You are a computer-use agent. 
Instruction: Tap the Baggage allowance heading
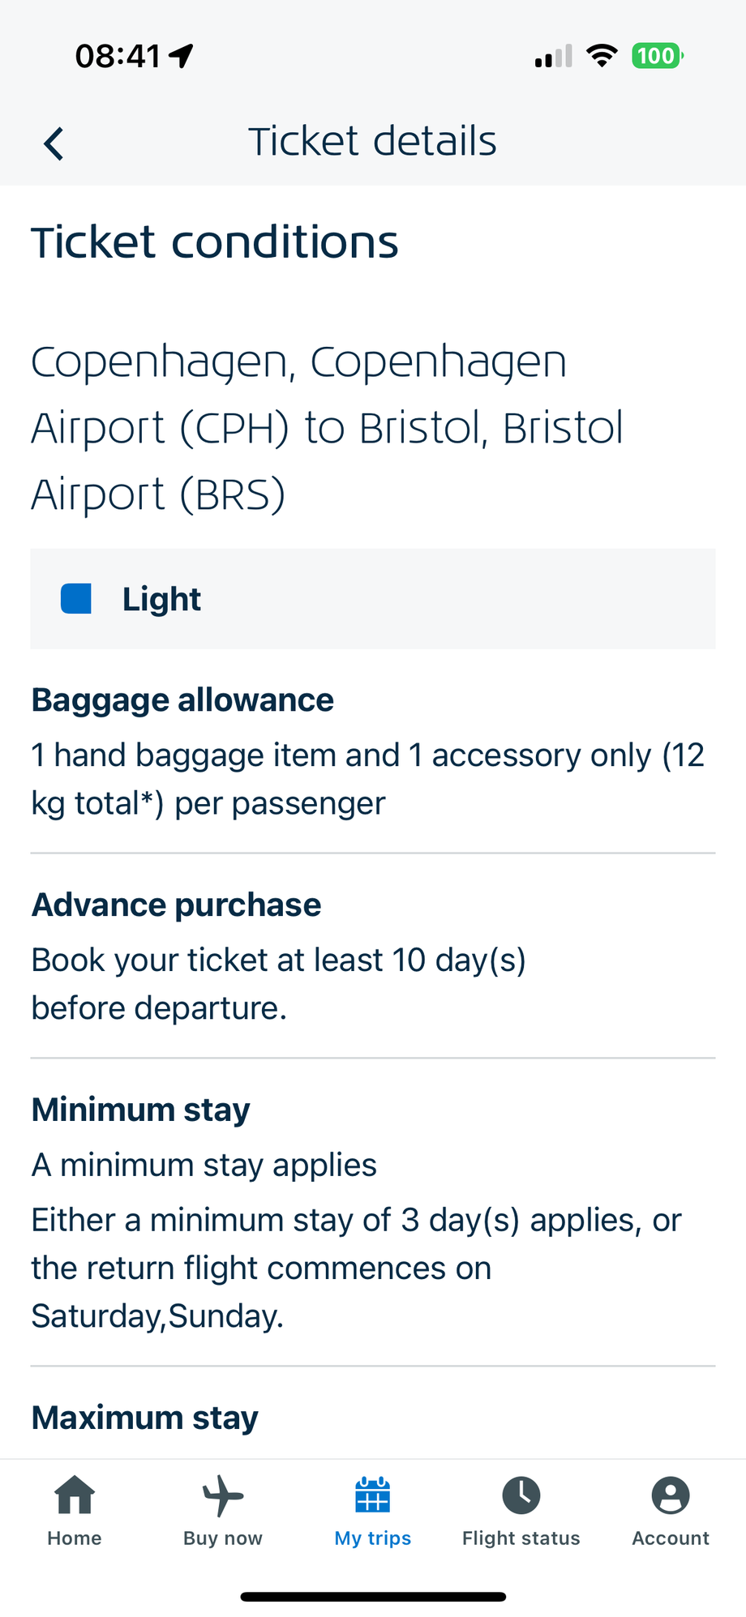(x=182, y=699)
